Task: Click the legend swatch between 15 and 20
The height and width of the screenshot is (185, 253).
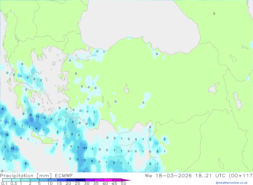Action: click(x=62, y=180)
